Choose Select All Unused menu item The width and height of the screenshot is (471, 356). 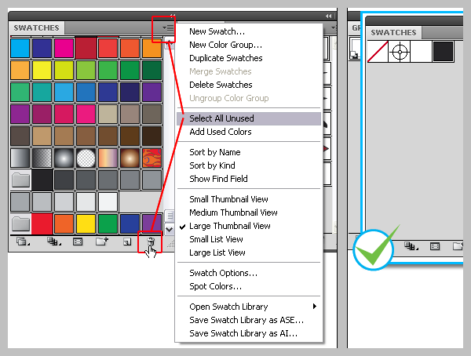[x=249, y=118]
